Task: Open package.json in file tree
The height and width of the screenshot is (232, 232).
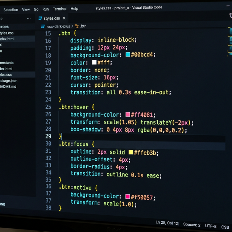Action: 9,80
